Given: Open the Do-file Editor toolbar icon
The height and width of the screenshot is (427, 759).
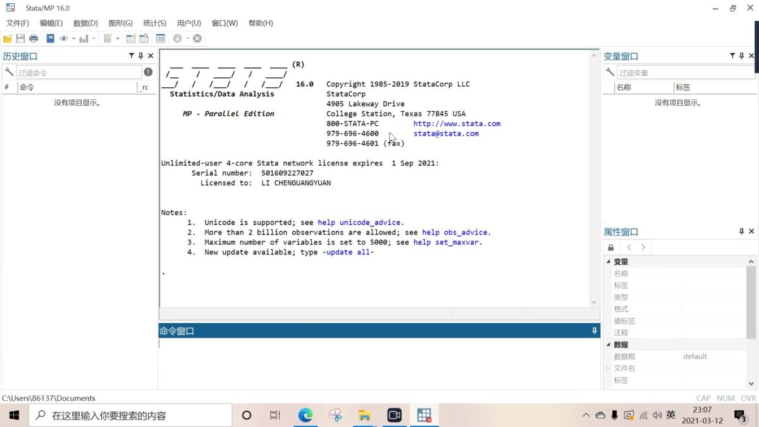Looking at the screenshot, I should (x=108, y=39).
